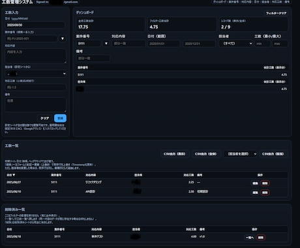Go to ダッシュボード in top navigation

219,2
